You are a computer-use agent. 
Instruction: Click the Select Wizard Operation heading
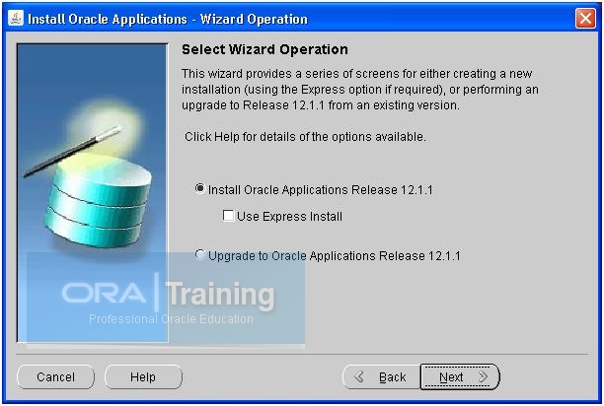[x=264, y=49]
